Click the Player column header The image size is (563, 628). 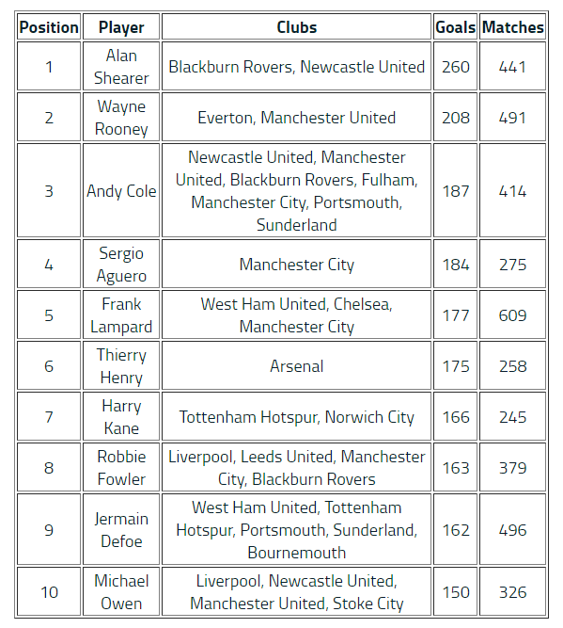pos(121,27)
